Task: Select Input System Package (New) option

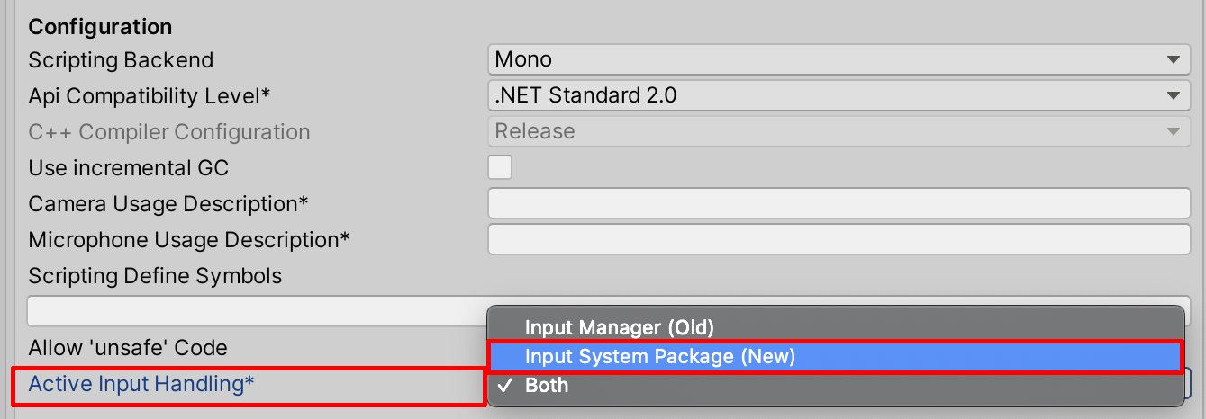Action: (x=660, y=356)
